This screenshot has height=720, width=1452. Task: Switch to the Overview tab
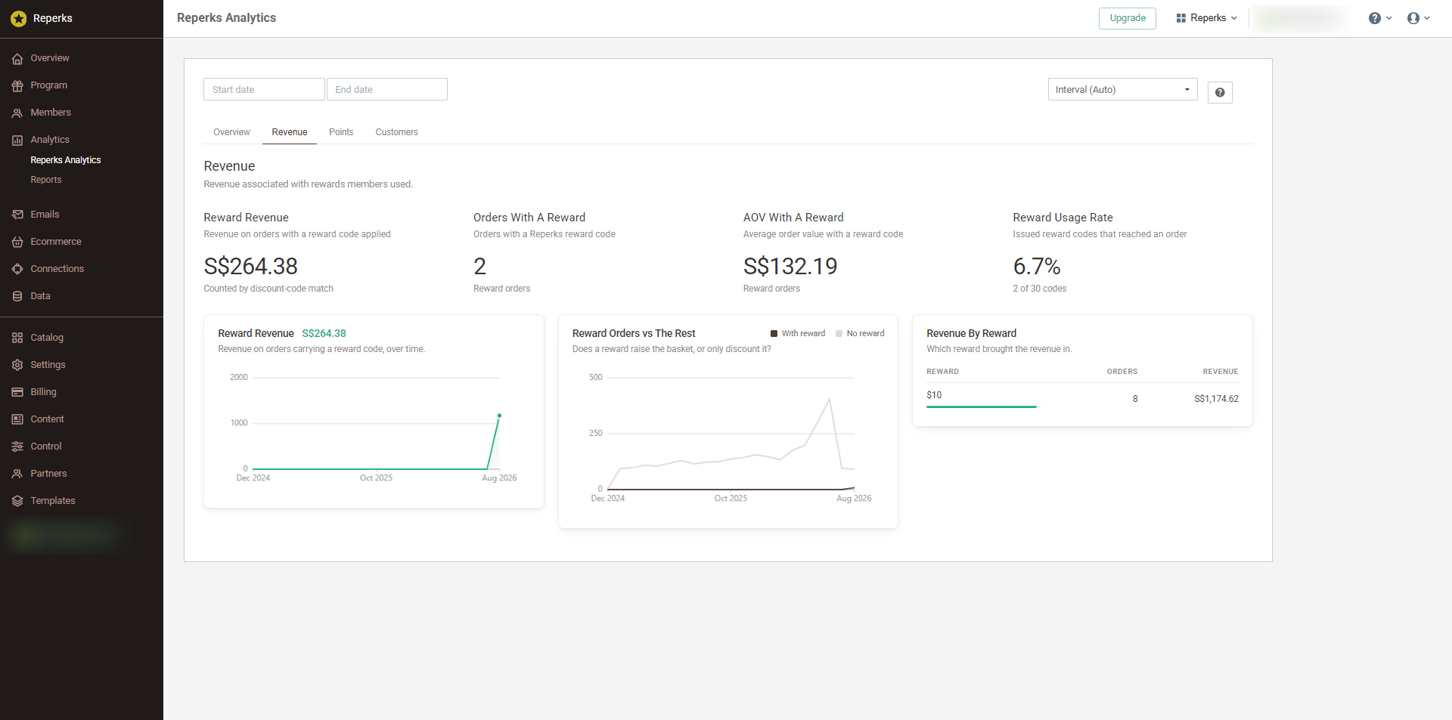[x=231, y=132]
